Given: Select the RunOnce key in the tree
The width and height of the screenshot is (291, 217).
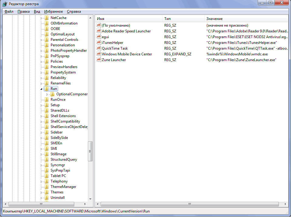Looking at the screenshot, I should [x=58, y=100].
